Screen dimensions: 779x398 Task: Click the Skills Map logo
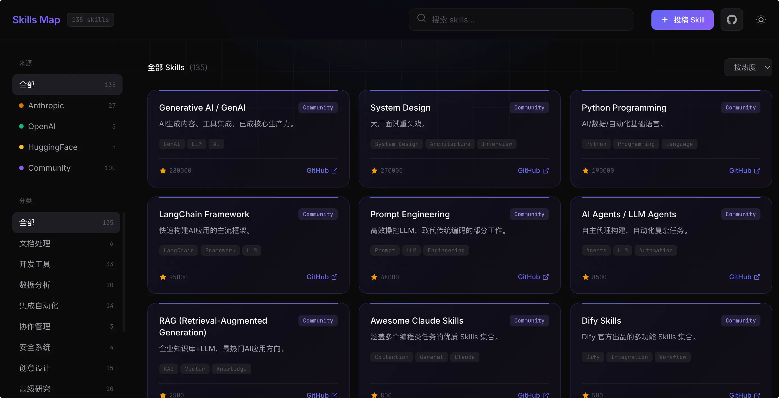tap(36, 20)
